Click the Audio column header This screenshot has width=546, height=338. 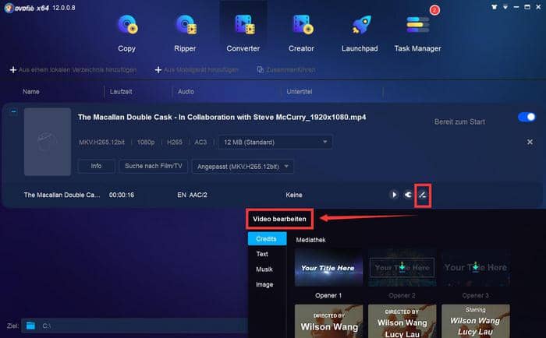pos(186,92)
